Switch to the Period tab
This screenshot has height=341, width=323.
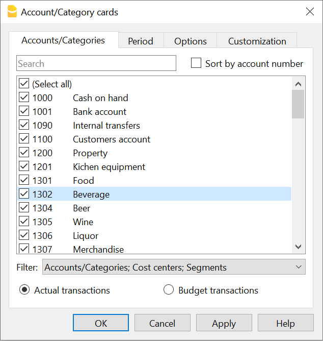point(141,41)
